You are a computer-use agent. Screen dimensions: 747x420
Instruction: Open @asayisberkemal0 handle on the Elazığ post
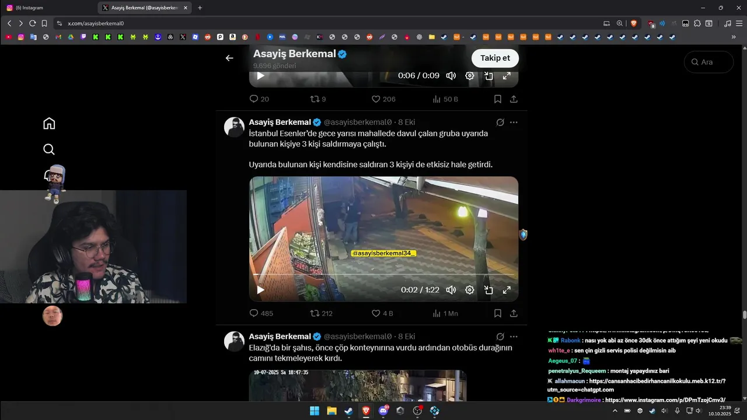[358, 337]
